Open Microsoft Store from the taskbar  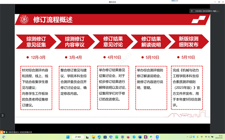pos(105,137)
